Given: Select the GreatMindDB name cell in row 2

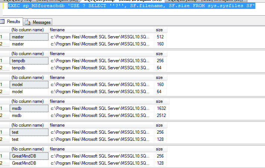Looking at the screenshot, I should click(x=29, y=163).
